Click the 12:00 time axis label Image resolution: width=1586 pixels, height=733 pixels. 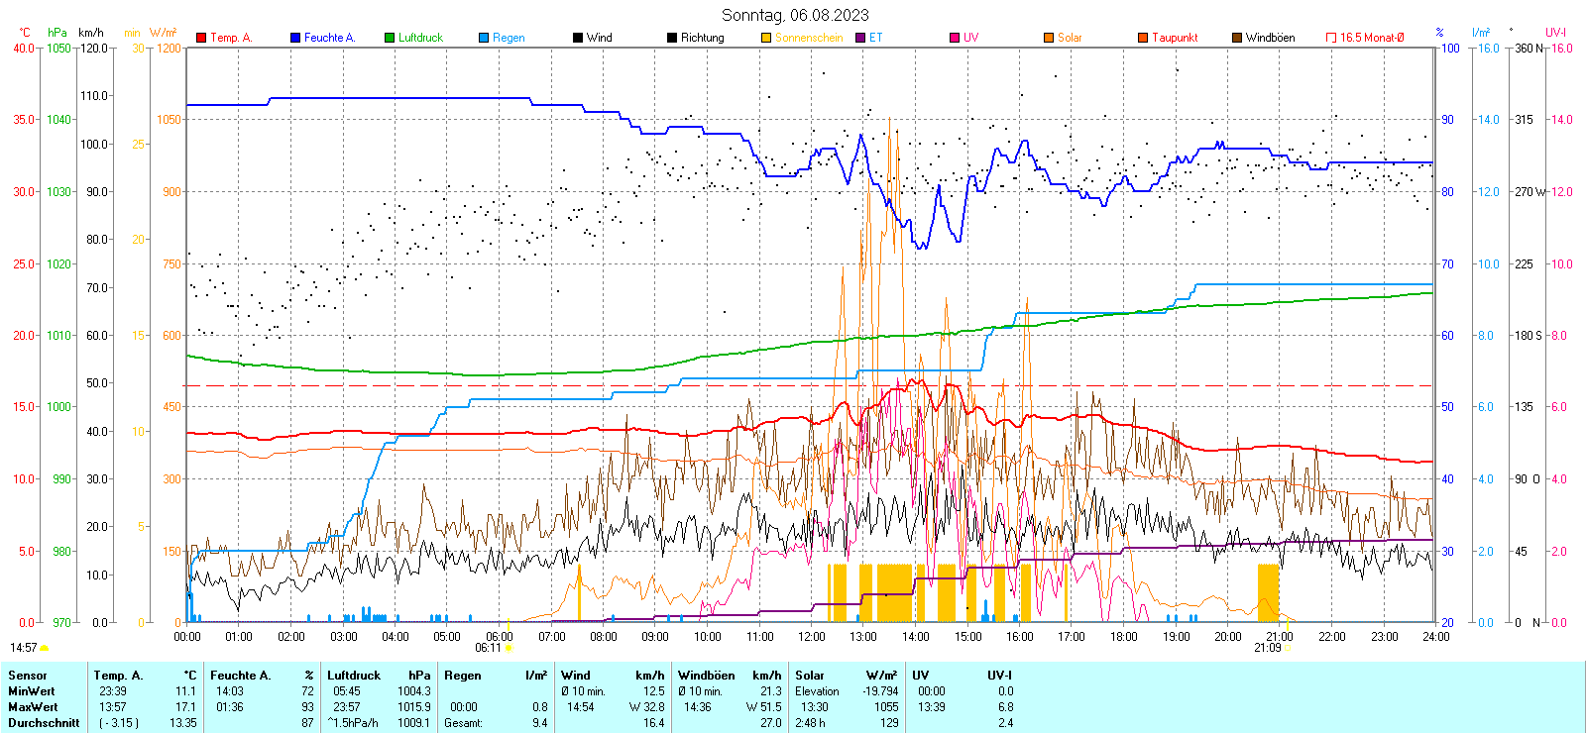coord(812,636)
